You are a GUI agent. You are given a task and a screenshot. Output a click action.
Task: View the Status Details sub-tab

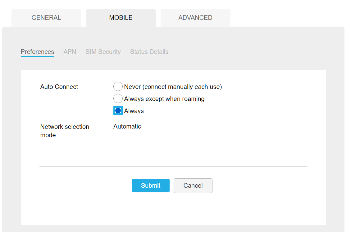149,52
